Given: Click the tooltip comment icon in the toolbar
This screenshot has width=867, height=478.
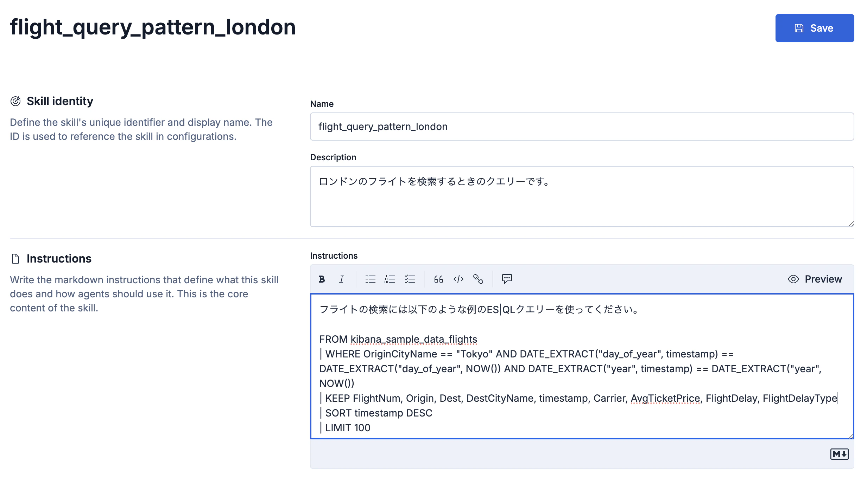Looking at the screenshot, I should pos(507,279).
